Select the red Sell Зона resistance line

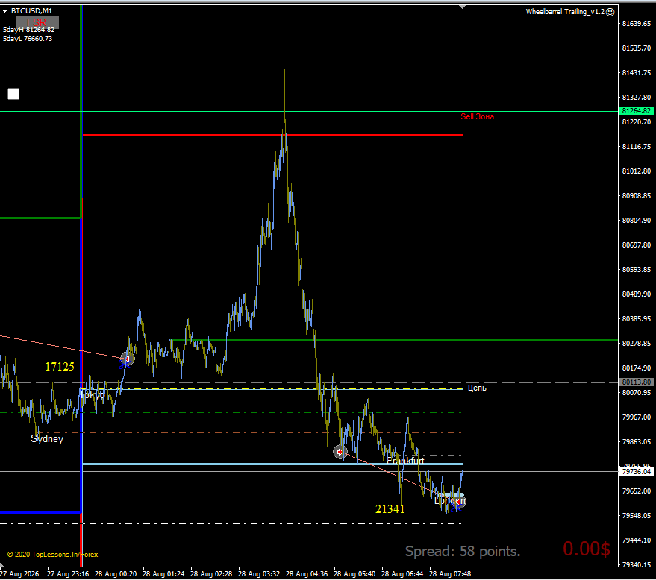click(273, 135)
